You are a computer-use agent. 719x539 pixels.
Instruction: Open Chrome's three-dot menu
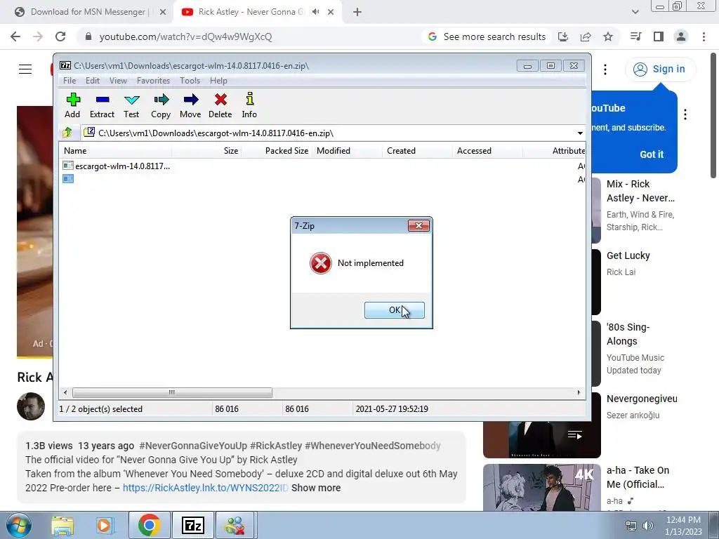click(704, 36)
